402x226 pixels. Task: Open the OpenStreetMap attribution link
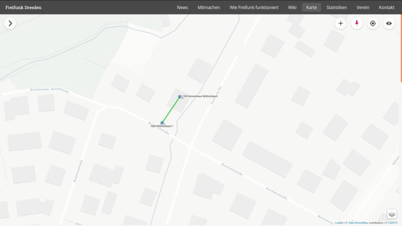pyautogui.click(x=358, y=223)
